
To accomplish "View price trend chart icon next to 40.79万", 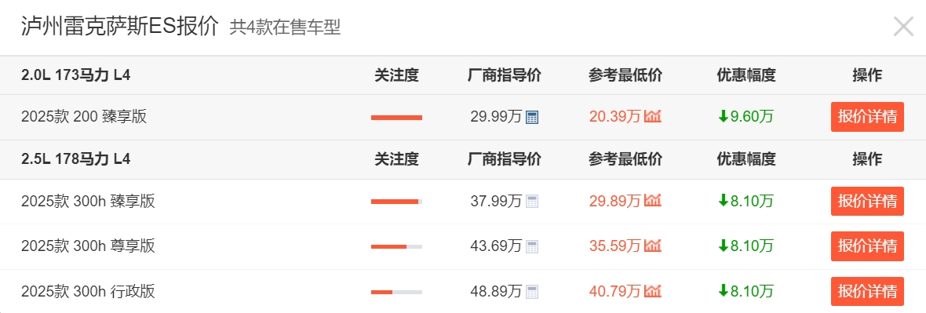I will click(653, 290).
